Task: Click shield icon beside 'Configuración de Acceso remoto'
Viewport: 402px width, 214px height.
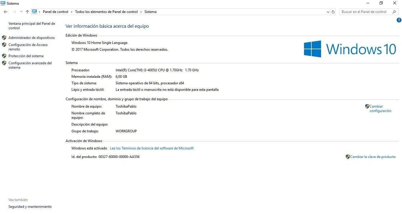Action: [x=4, y=45]
